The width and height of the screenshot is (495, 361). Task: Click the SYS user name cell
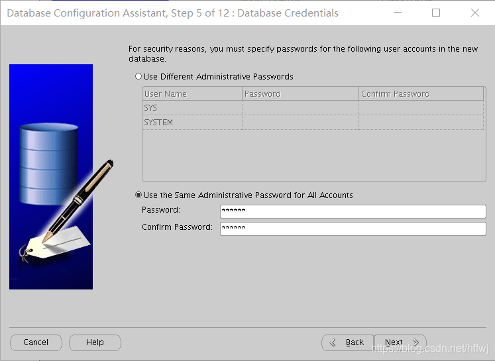coord(192,108)
